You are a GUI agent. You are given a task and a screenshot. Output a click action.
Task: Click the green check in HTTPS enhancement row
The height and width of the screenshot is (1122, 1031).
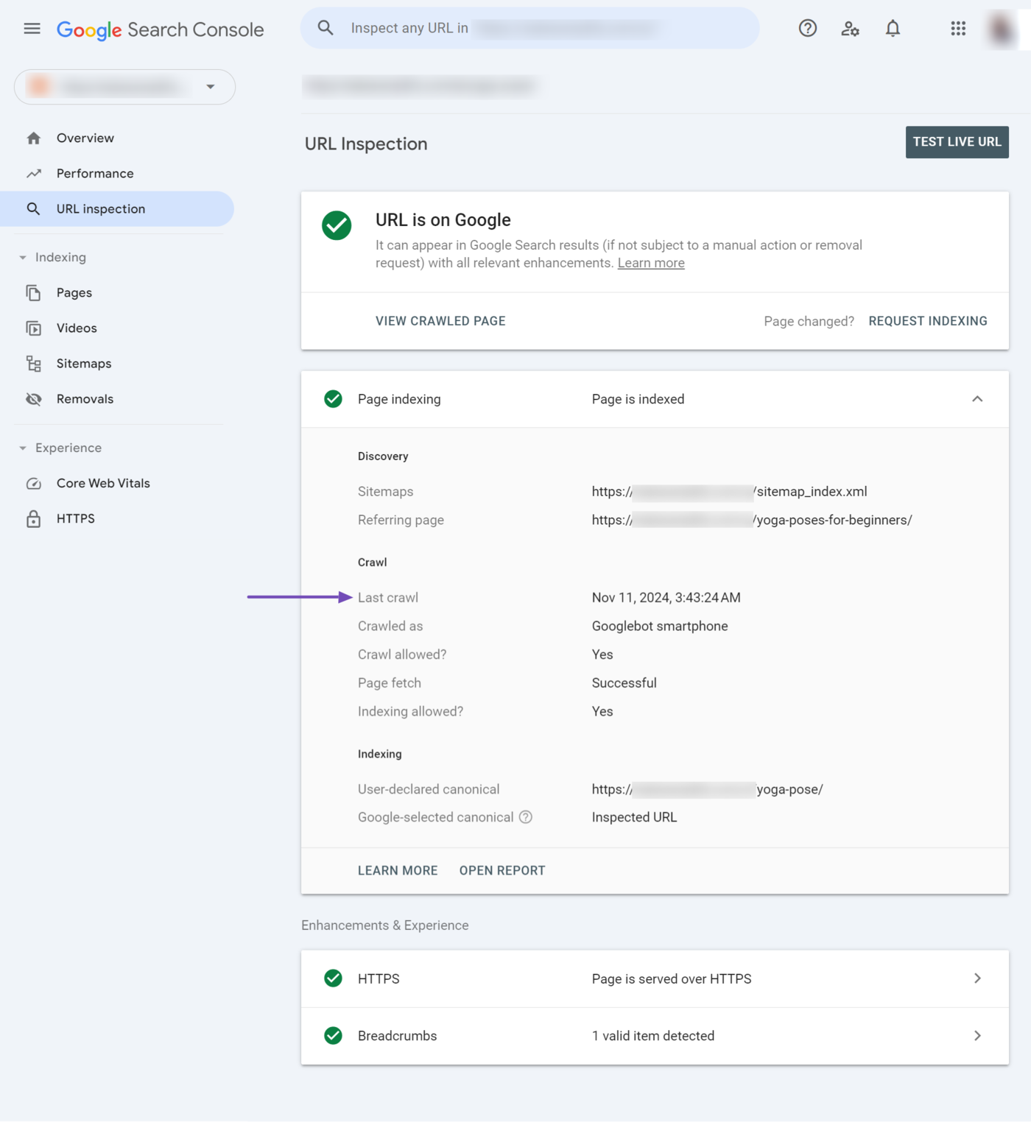pos(333,978)
